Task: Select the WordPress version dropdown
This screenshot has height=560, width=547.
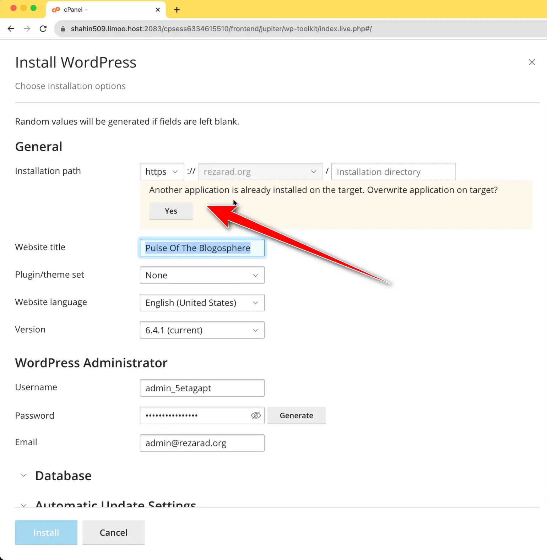Action: [202, 330]
